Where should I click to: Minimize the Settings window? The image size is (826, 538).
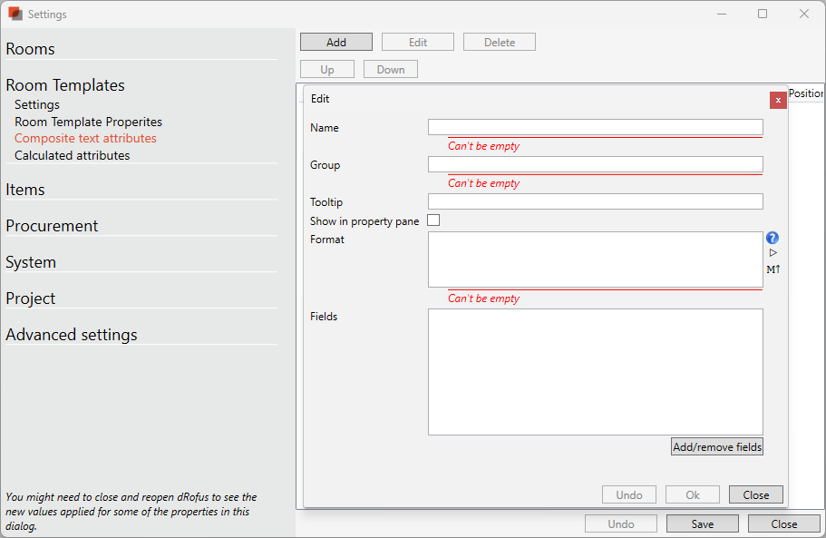[722, 14]
